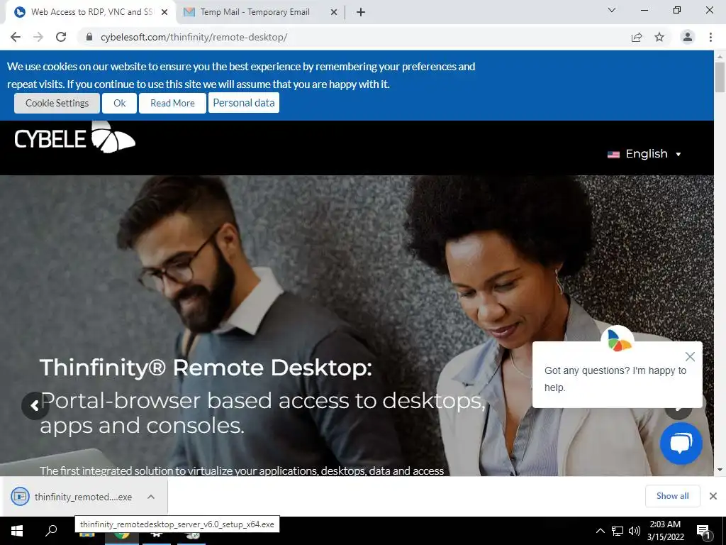Viewport: 726px width, 545px height.
Task: Bookmark this page with the star
Action: tap(659, 37)
